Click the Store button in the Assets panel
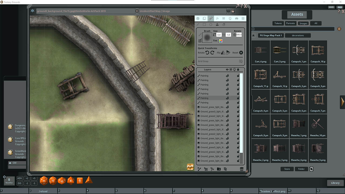Image resolution: width=345 pixels, height=194 pixels. pos(287,169)
